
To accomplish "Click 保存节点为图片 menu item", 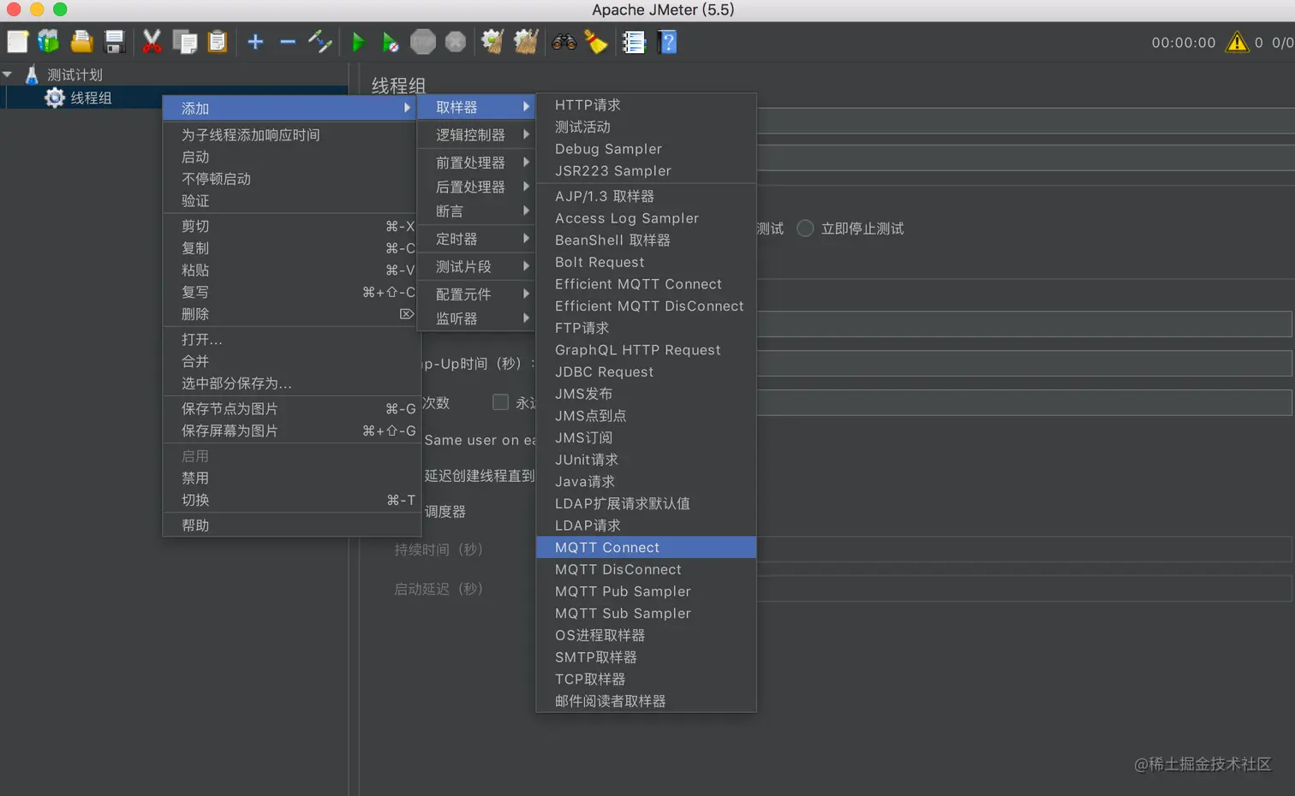I will point(289,408).
